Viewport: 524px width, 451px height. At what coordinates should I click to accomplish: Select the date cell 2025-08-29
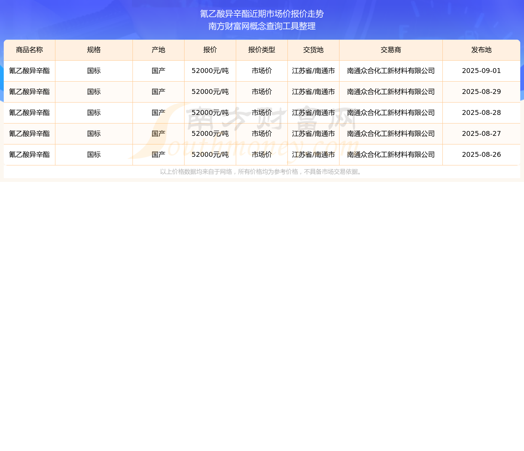[x=481, y=92]
